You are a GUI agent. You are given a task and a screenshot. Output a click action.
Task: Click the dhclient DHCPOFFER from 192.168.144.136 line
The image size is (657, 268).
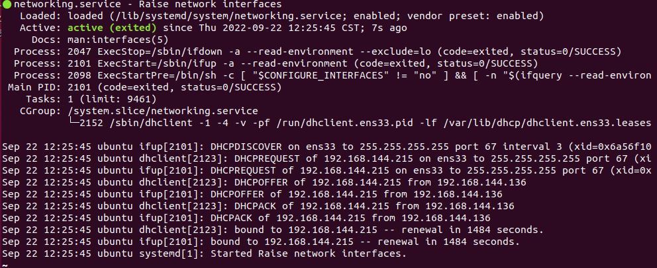[264, 182]
